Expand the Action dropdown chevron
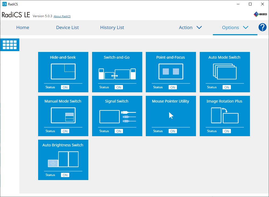The width and height of the screenshot is (269, 197). (x=199, y=27)
